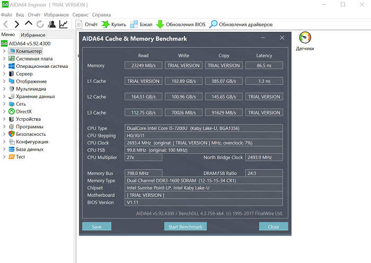The image size is (371, 263).
Task: Click the DirectX Xbox logo icon
Action: pos(11,111)
